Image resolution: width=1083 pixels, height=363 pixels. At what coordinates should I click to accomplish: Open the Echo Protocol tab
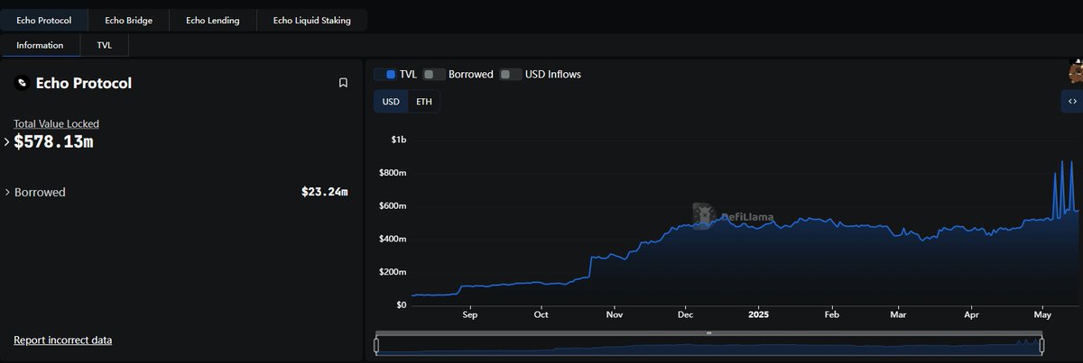44,20
